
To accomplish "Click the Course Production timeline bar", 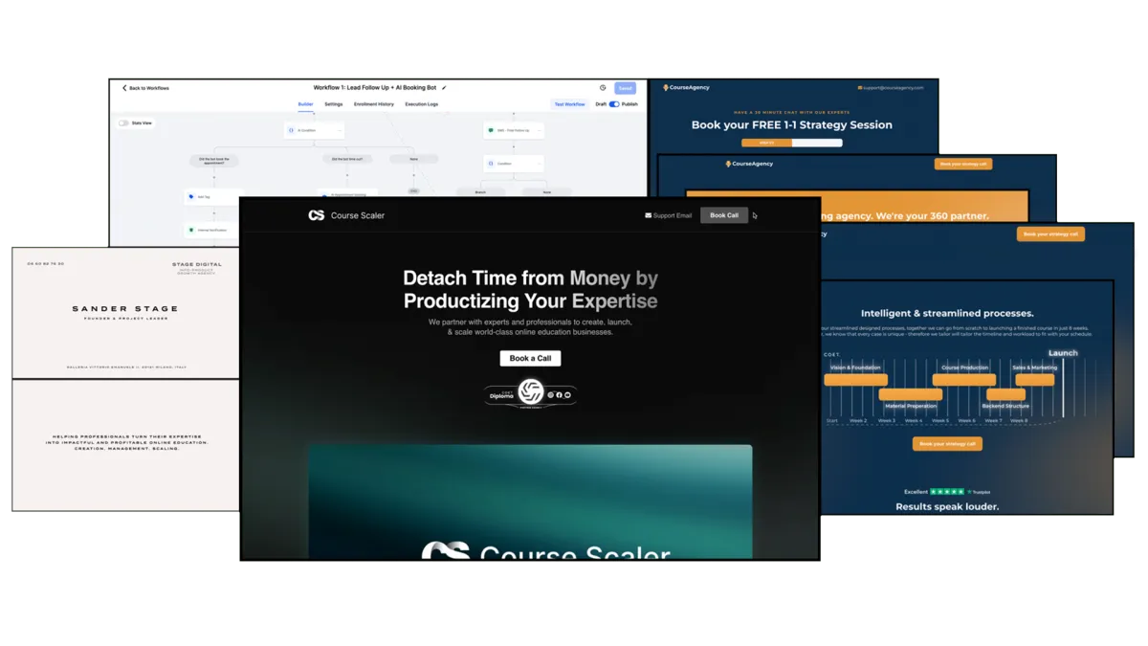I will tap(964, 380).
